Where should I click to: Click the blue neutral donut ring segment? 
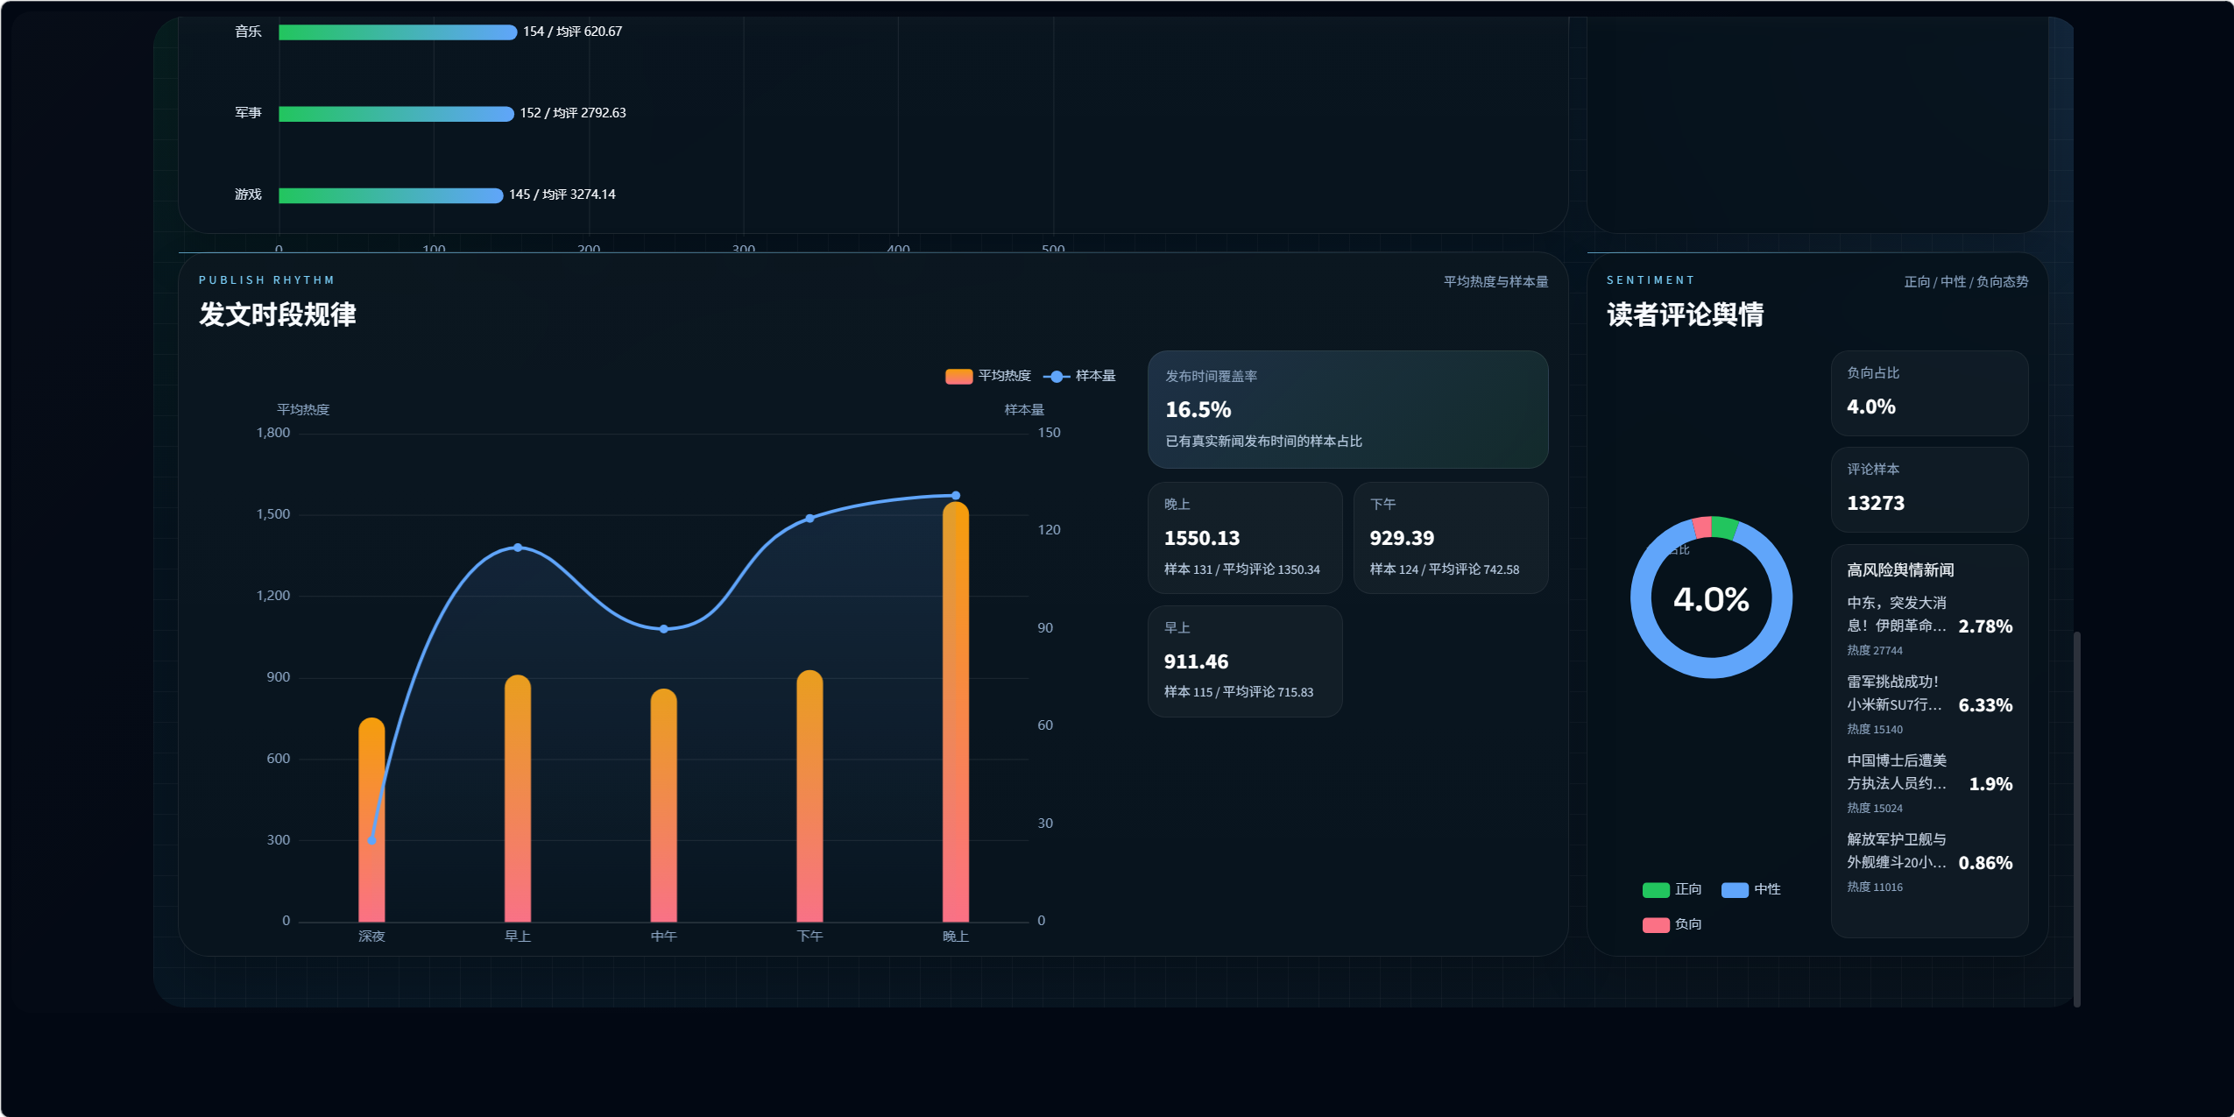1711,668
